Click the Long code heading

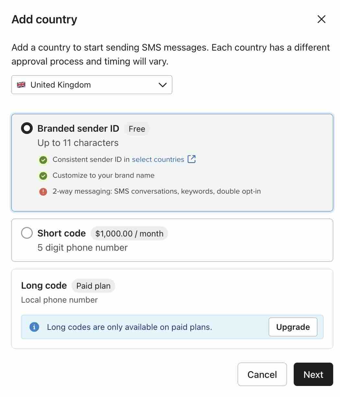coord(44,285)
